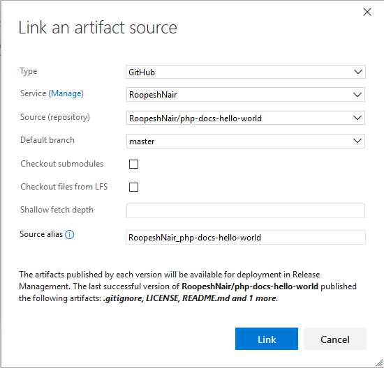Click the 'Default branch' label
This screenshot has height=368, width=384.
[x=47, y=140]
